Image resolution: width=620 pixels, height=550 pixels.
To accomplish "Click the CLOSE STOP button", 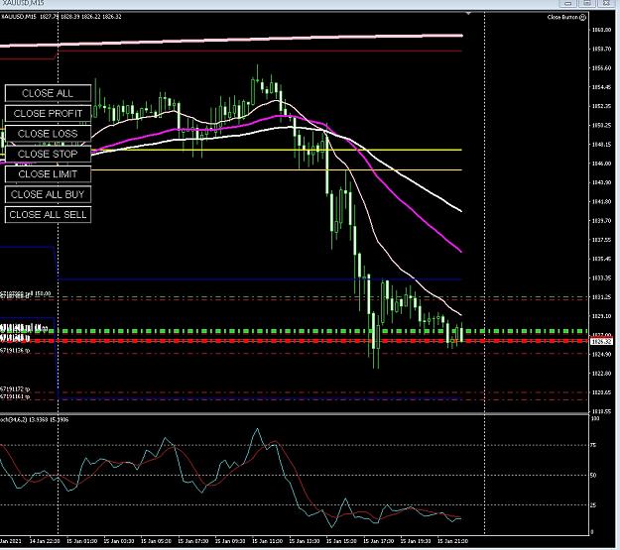I will pyautogui.click(x=48, y=154).
